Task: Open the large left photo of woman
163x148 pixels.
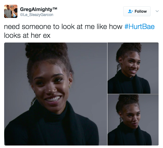Action: click(56, 94)
